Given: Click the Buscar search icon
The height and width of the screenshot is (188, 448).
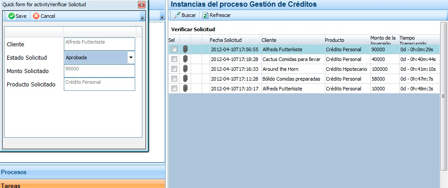Looking at the screenshot, I should coord(177,15).
